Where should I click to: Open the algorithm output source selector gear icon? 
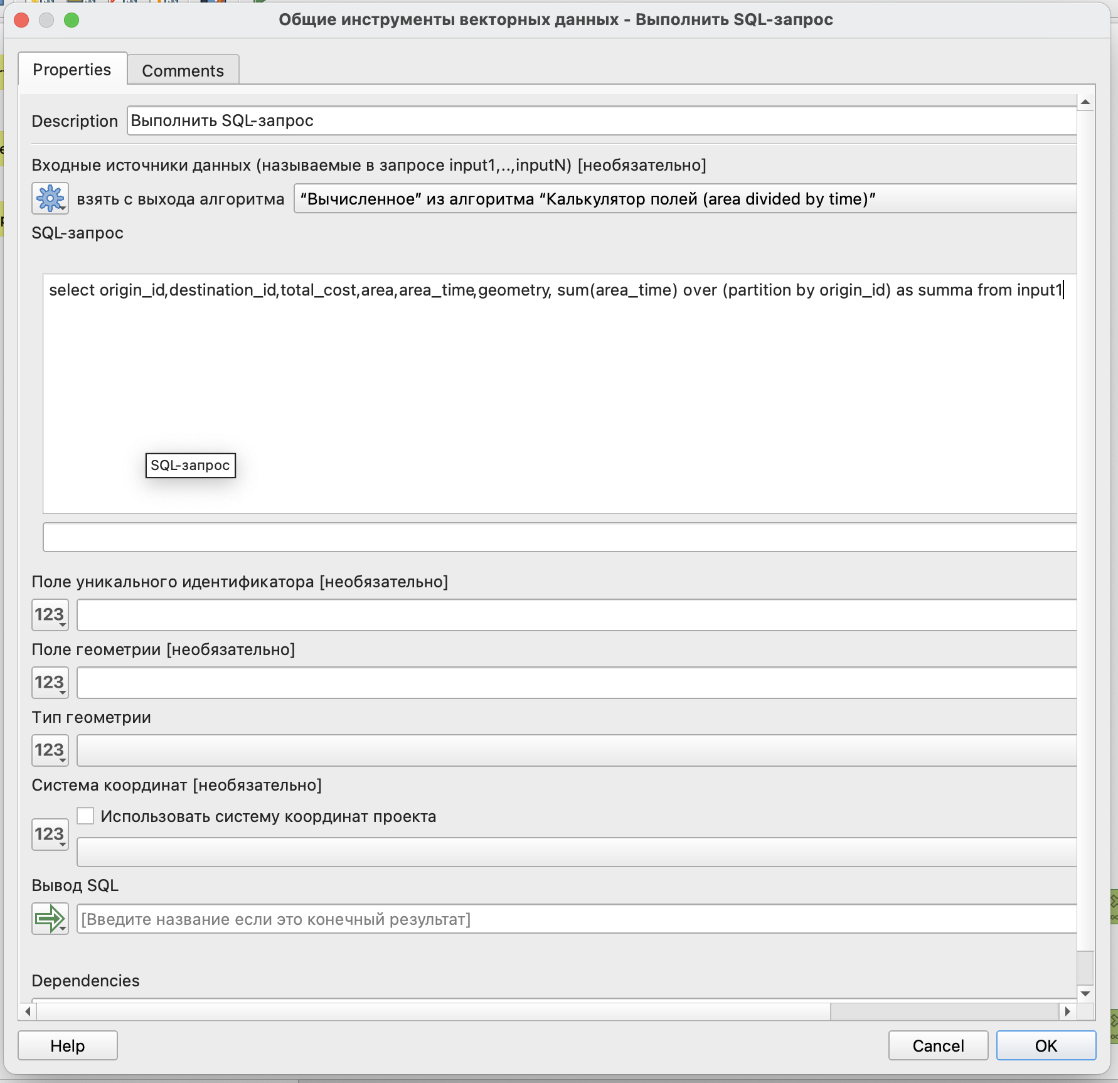[50, 199]
